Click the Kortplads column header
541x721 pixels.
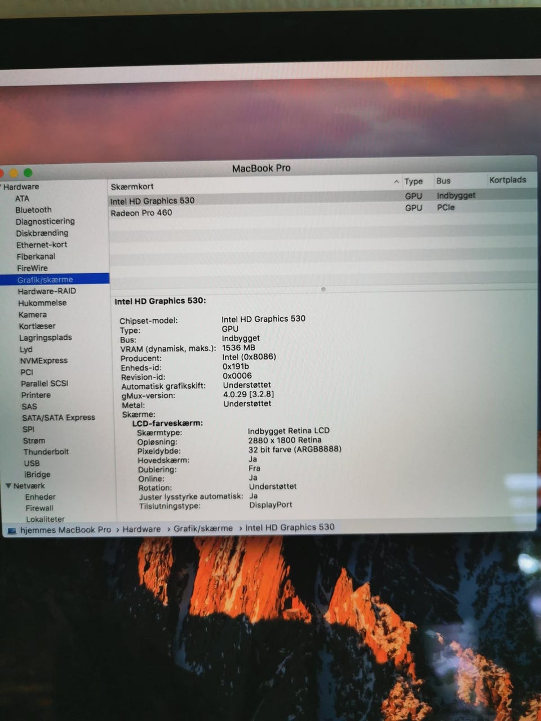click(x=507, y=180)
